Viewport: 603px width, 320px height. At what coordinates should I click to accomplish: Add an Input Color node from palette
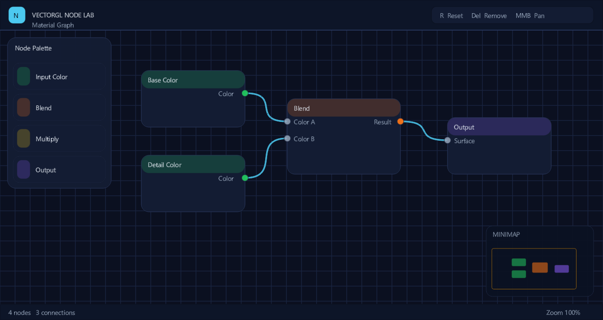(59, 76)
